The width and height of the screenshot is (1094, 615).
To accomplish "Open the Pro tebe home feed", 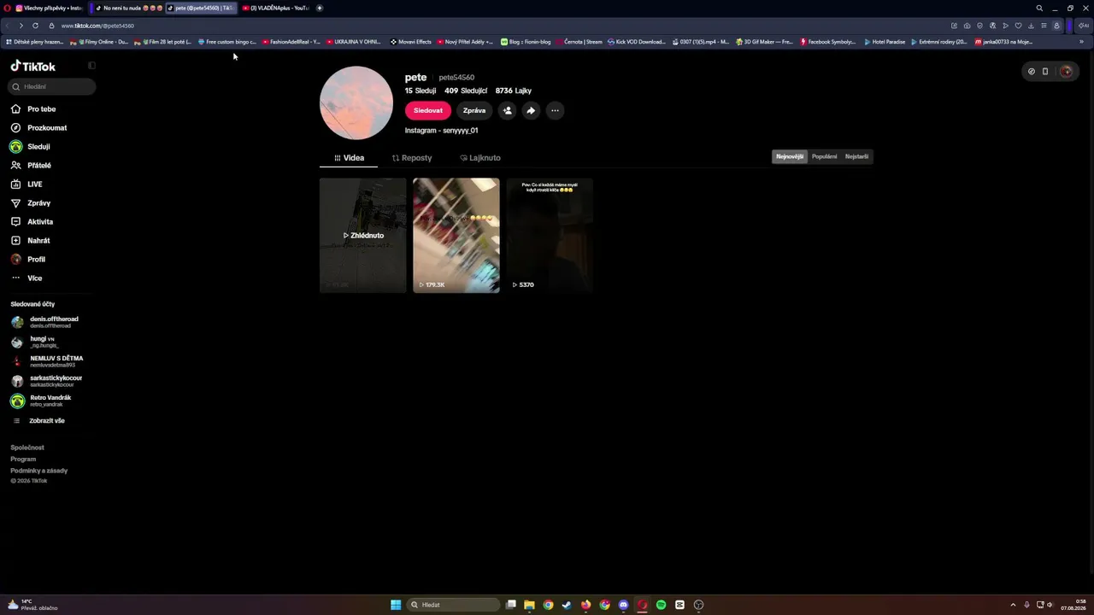I will click(x=33, y=109).
